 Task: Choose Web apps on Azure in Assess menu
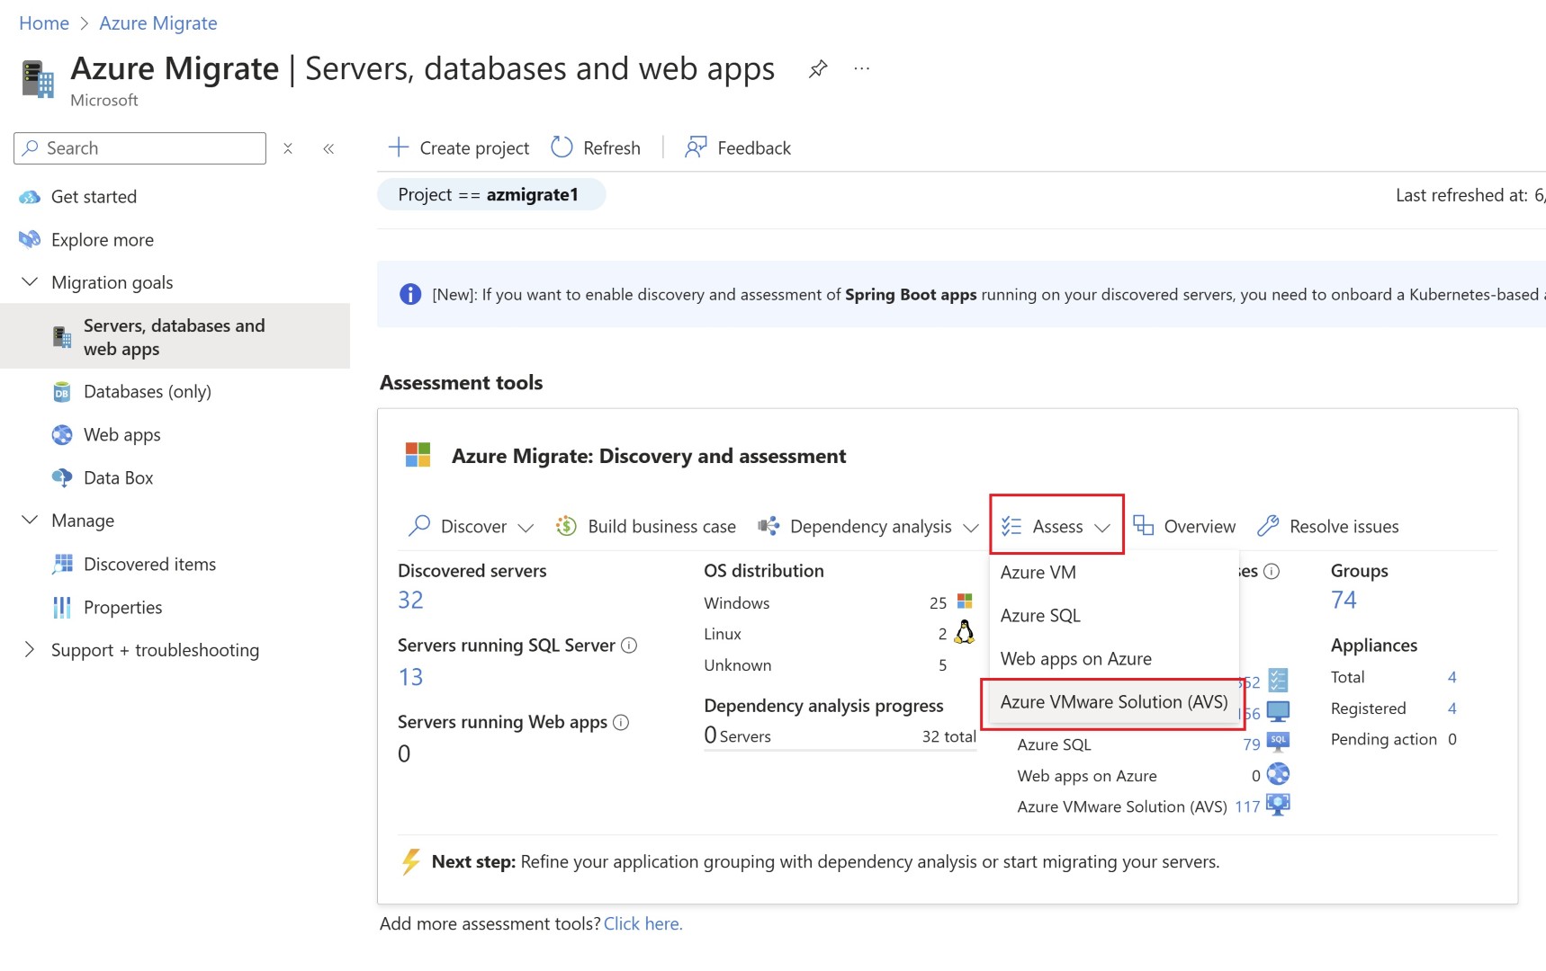point(1114,659)
